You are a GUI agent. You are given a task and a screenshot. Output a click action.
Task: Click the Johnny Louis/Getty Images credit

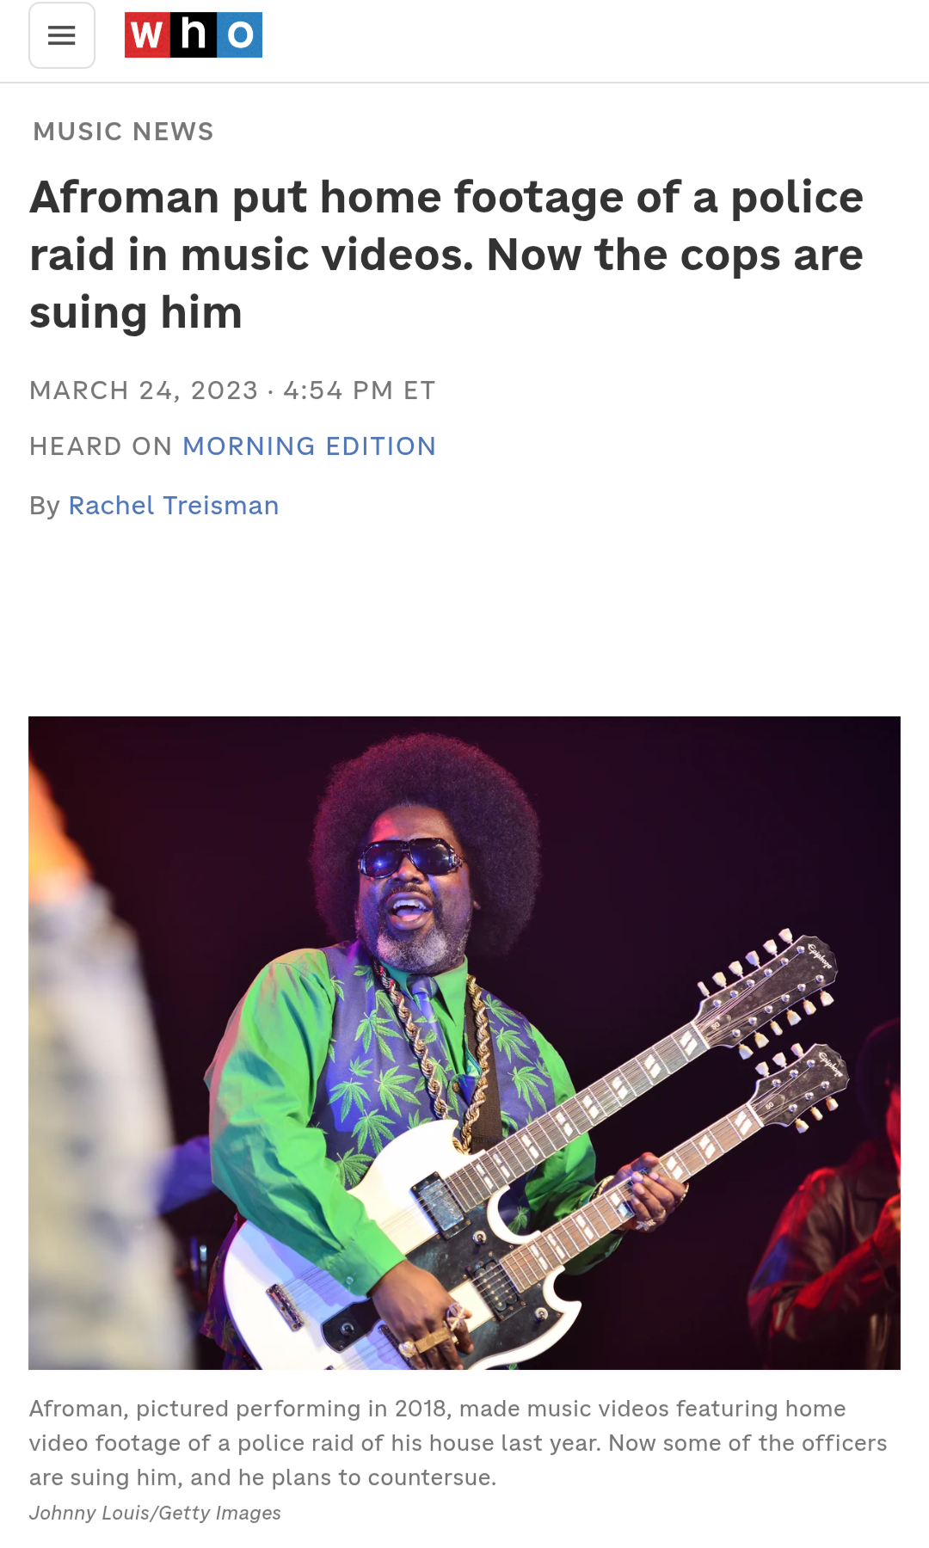click(x=155, y=1513)
